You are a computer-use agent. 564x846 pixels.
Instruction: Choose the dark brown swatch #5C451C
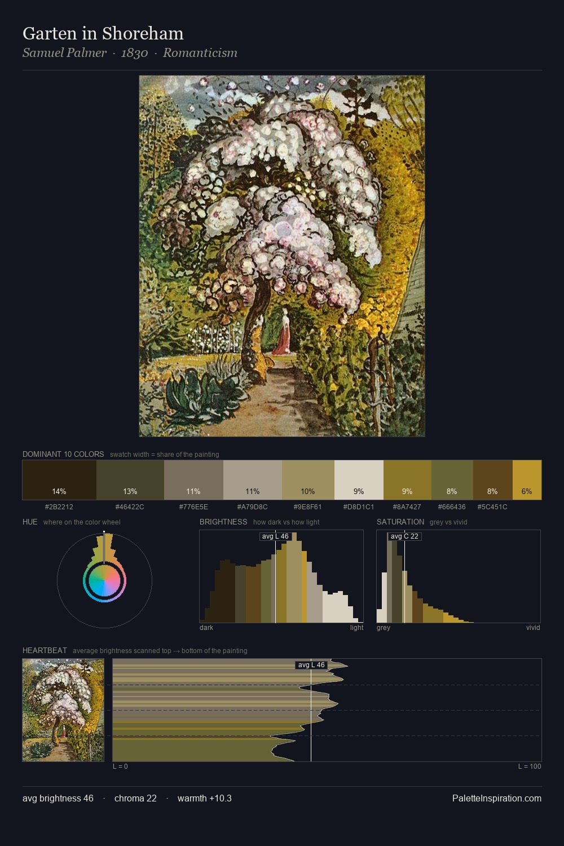(493, 480)
